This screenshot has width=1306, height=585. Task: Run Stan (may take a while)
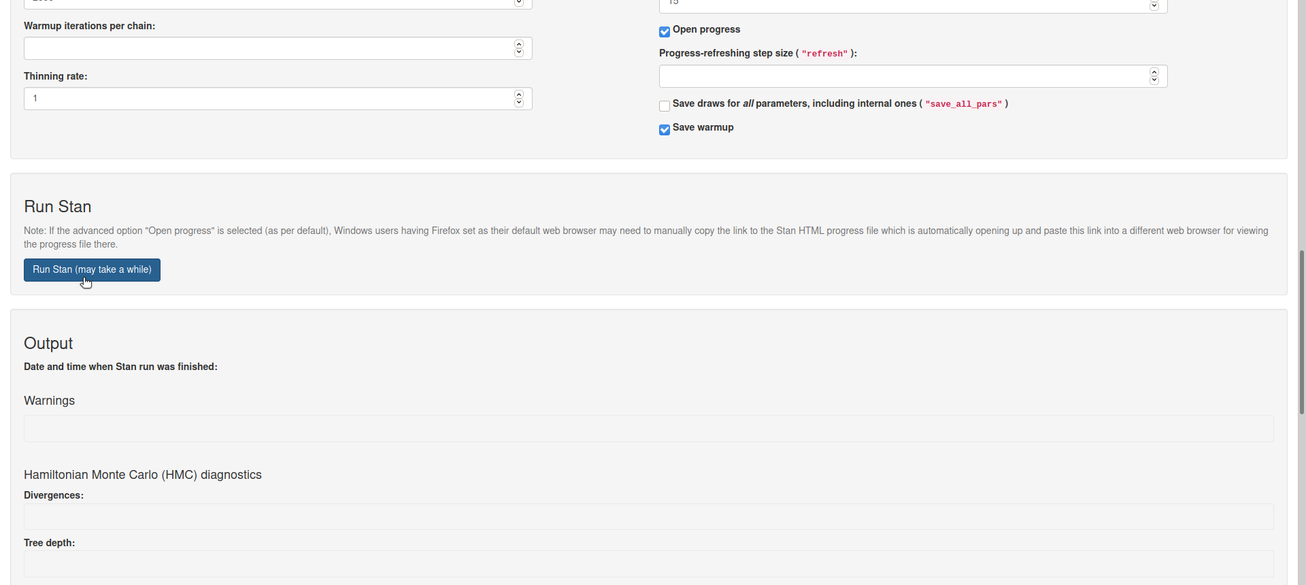point(92,270)
